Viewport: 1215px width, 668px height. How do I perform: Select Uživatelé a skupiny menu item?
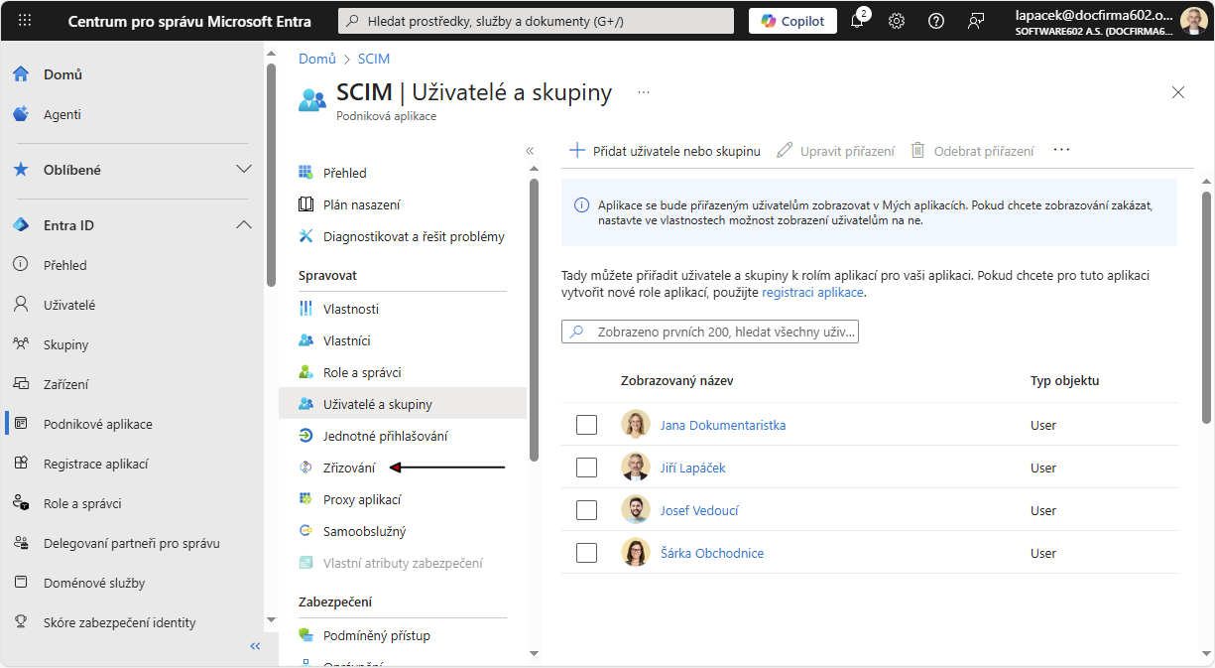coord(403,404)
